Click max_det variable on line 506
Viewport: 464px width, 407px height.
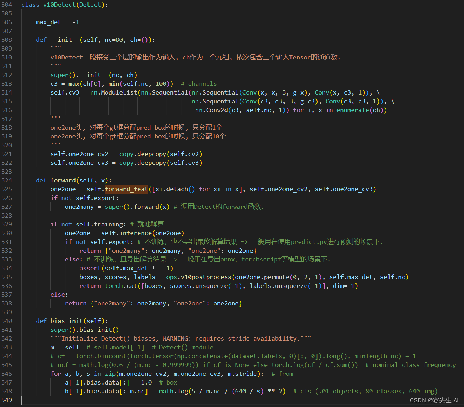[x=48, y=22]
